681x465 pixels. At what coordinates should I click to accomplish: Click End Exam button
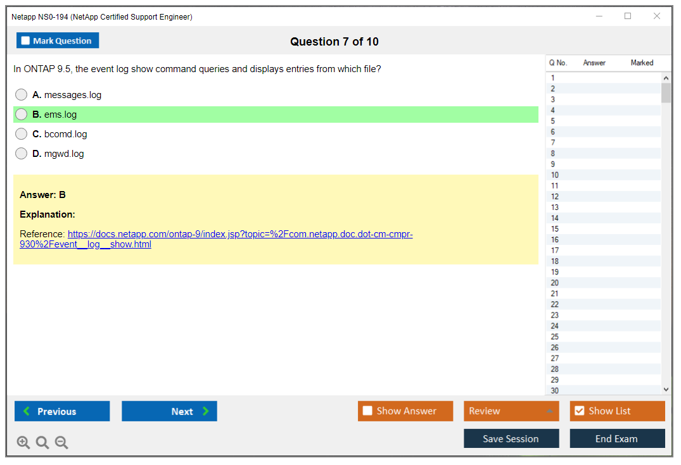tap(617, 438)
